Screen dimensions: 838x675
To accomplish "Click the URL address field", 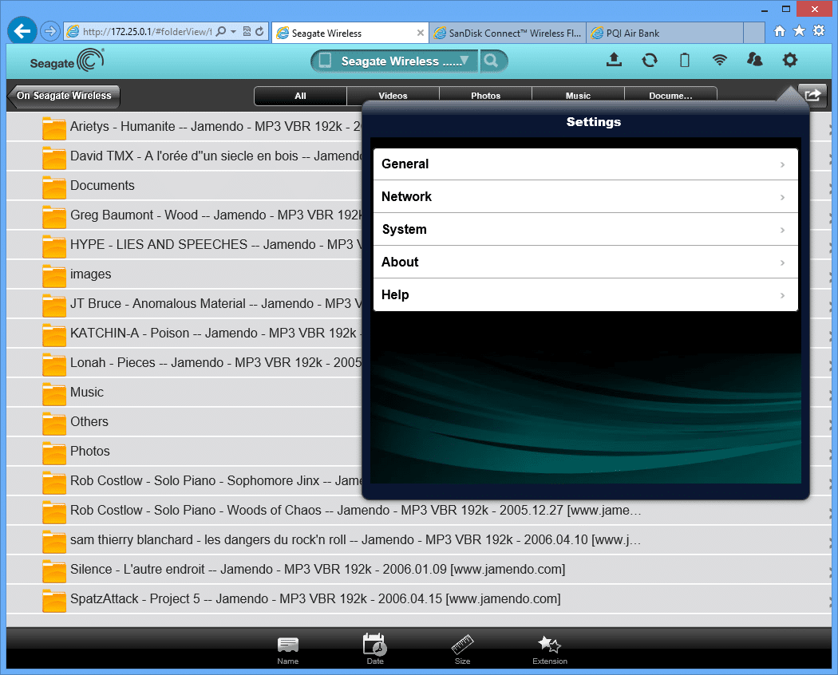I will 147,32.
